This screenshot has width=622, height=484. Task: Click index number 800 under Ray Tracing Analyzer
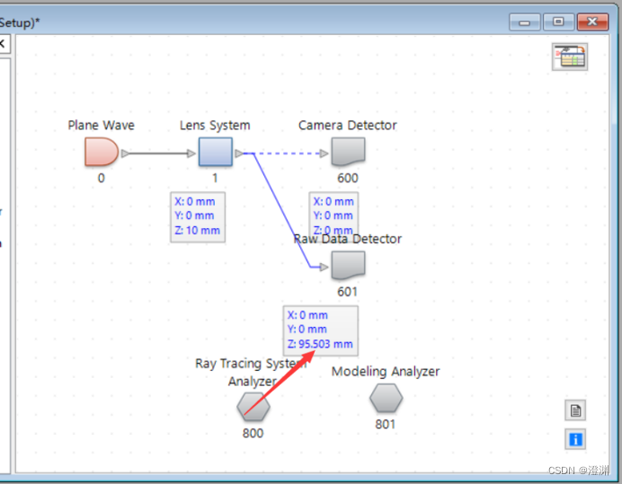tap(253, 433)
